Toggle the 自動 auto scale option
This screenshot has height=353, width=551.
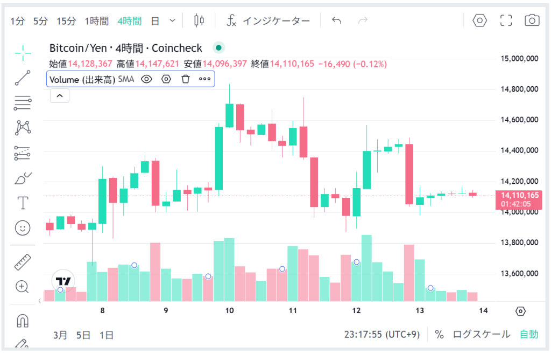[528, 334]
